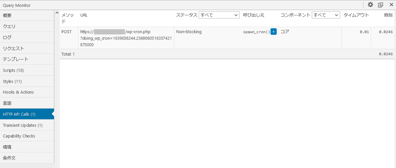Select the 概要 menu item

[x=27, y=15]
